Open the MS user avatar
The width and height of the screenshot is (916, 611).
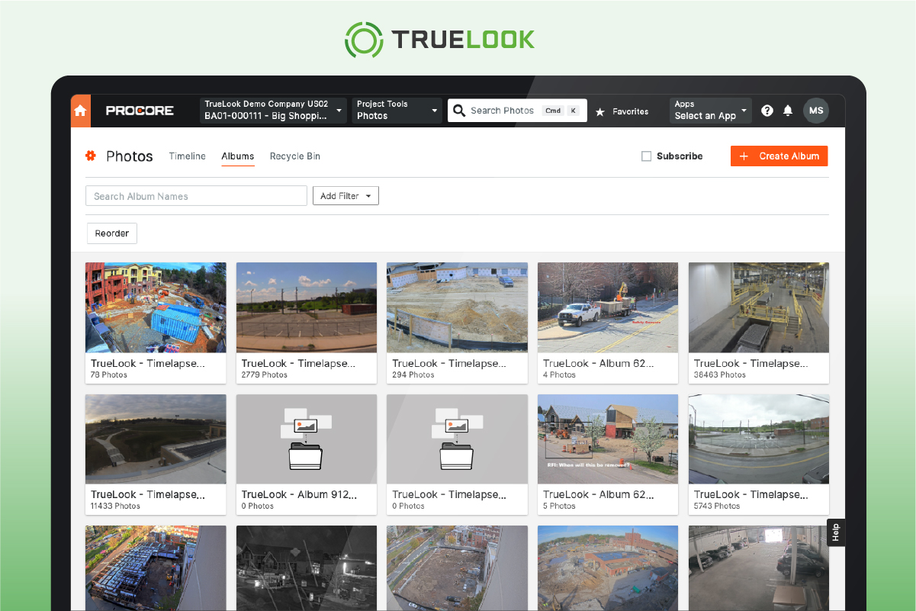pyautogui.click(x=815, y=111)
